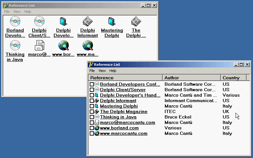
Task: Click the marco@... email document large icon
Action: (39, 46)
